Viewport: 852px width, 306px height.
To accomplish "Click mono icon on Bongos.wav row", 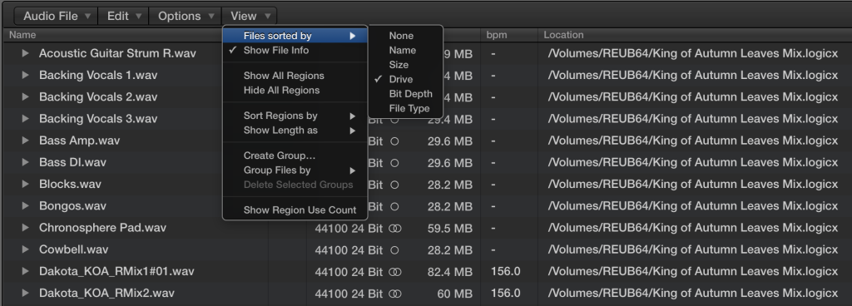I will [395, 207].
